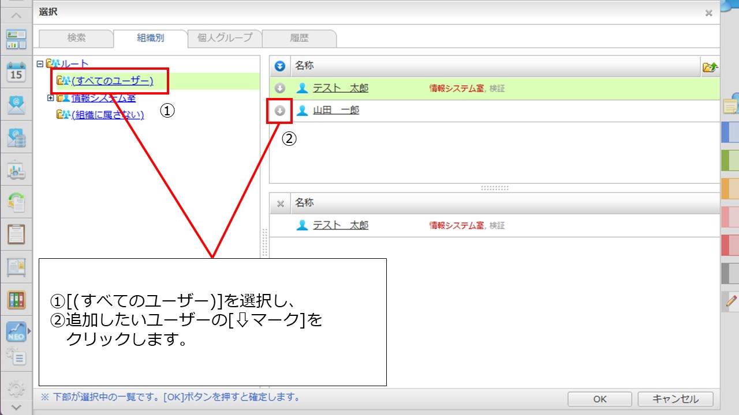Click the gray down arrow beside テスト 太郎
Image resolution: width=739 pixels, height=415 pixels.
tap(280, 89)
